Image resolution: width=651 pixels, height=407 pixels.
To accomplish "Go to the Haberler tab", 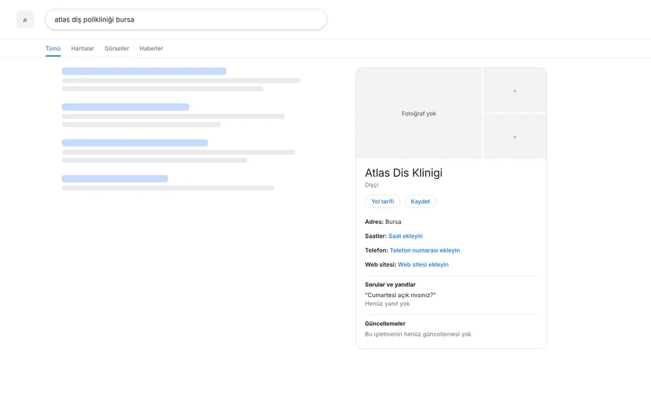I will point(151,48).
